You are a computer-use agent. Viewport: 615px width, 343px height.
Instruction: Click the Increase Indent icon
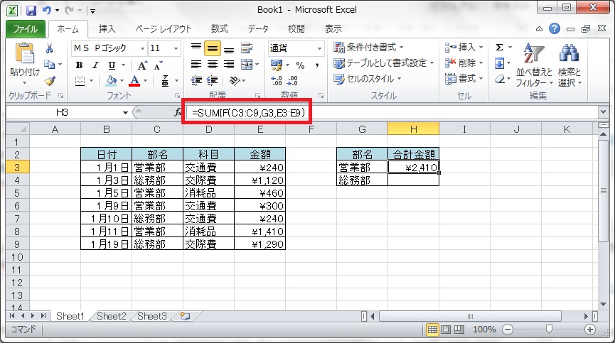(212, 81)
